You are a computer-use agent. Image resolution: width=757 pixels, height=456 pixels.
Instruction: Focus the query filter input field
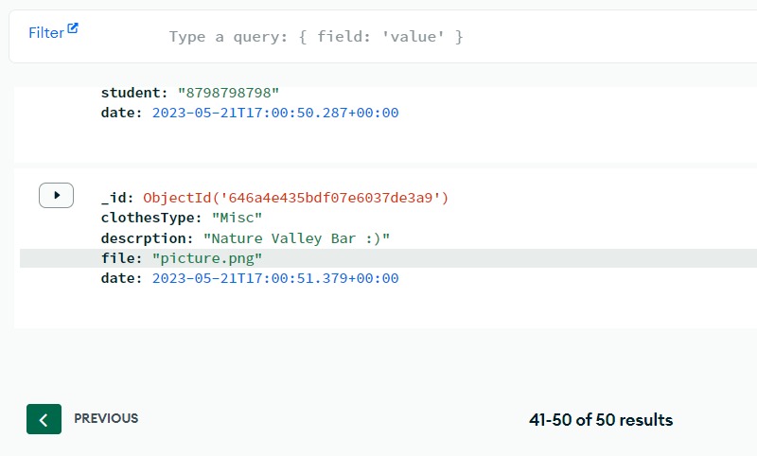pos(316,37)
